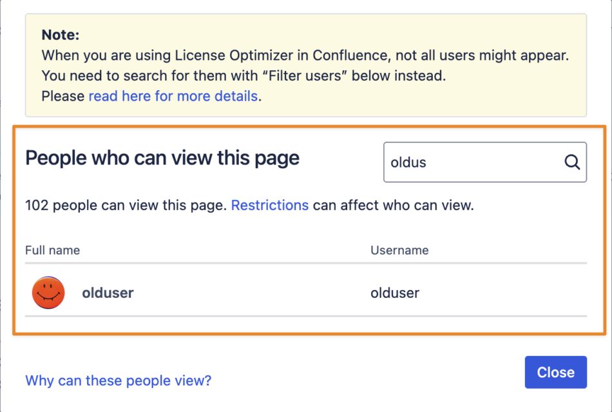Close the dialog with the Close button

(x=555, y=372)
